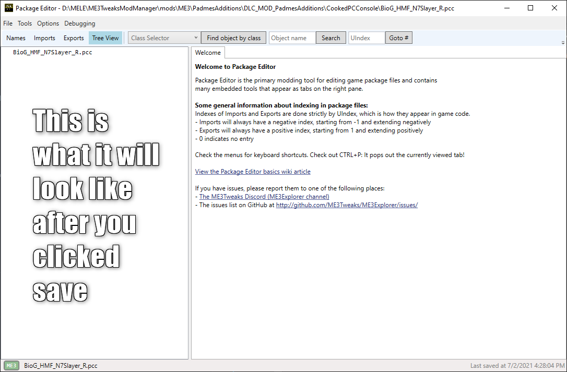Click the 'Welcome to Package Editor' heading
This screenshot has height=372, width=567.
(x=235, y=66)
